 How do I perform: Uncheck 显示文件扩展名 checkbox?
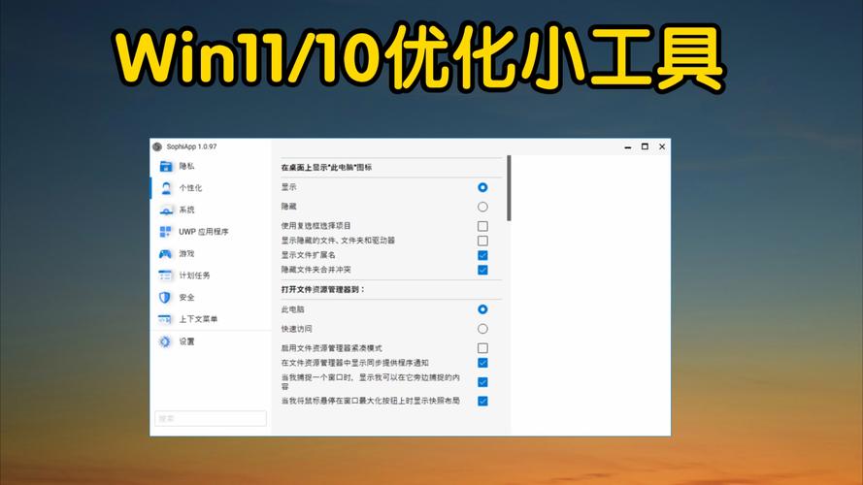[482, 255]
